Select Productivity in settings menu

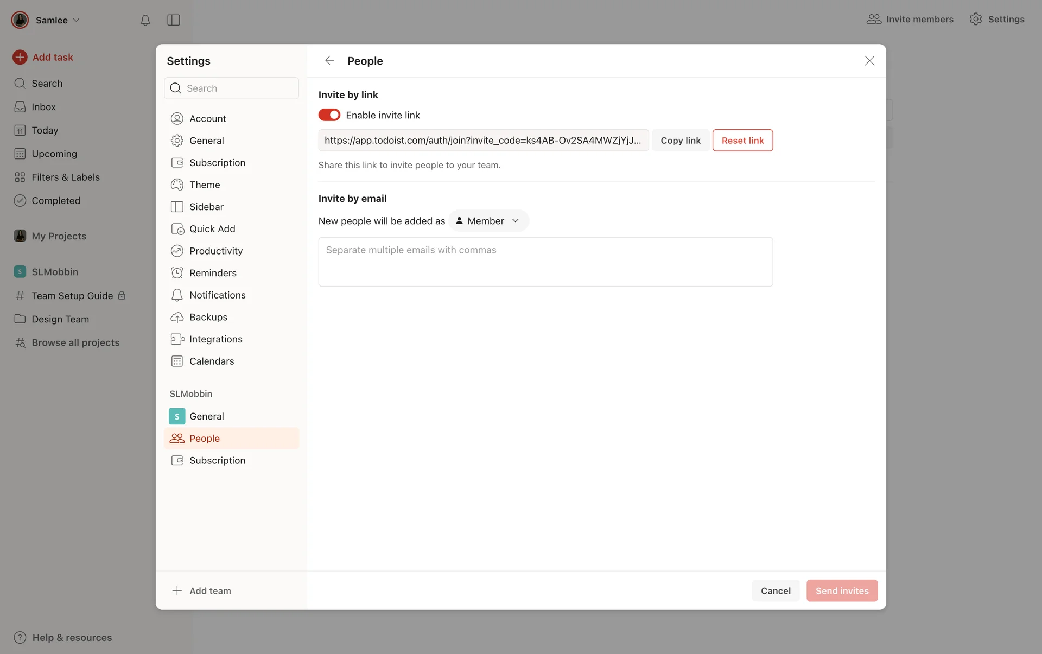215,251
